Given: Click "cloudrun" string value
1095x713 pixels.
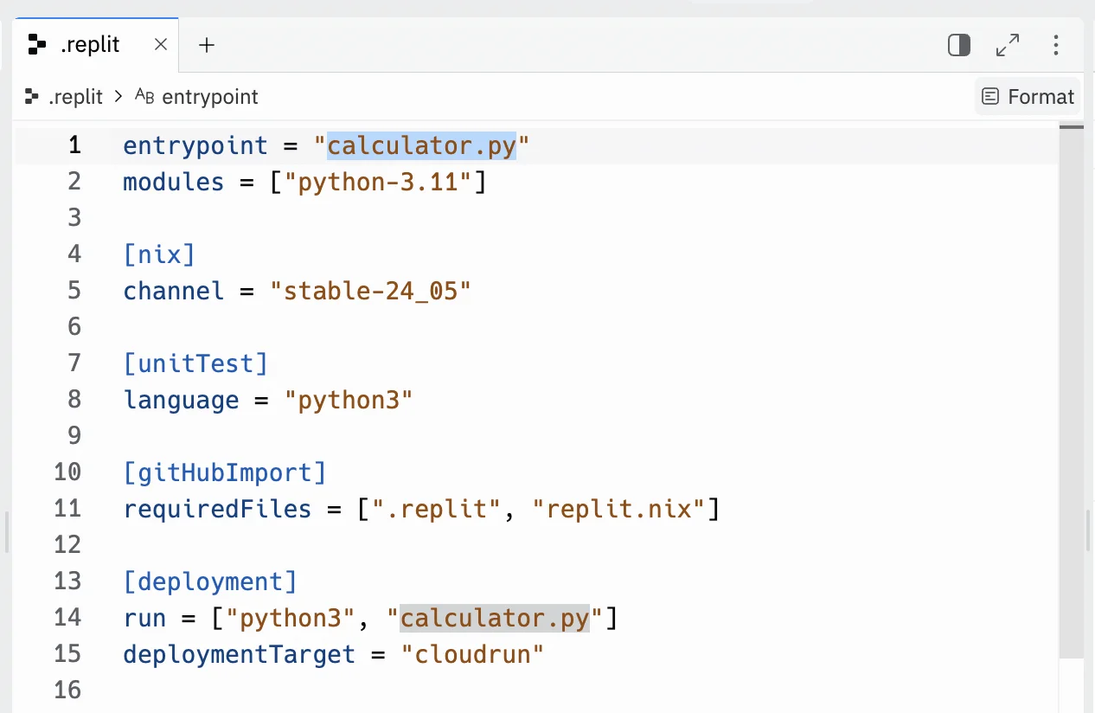Looking at the screenshot, I should click(x=472, y=654).
